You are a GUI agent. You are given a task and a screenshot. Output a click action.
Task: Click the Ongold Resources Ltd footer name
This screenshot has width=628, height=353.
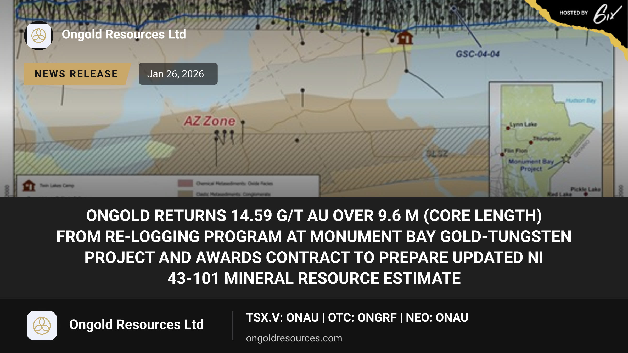point(136,324)
